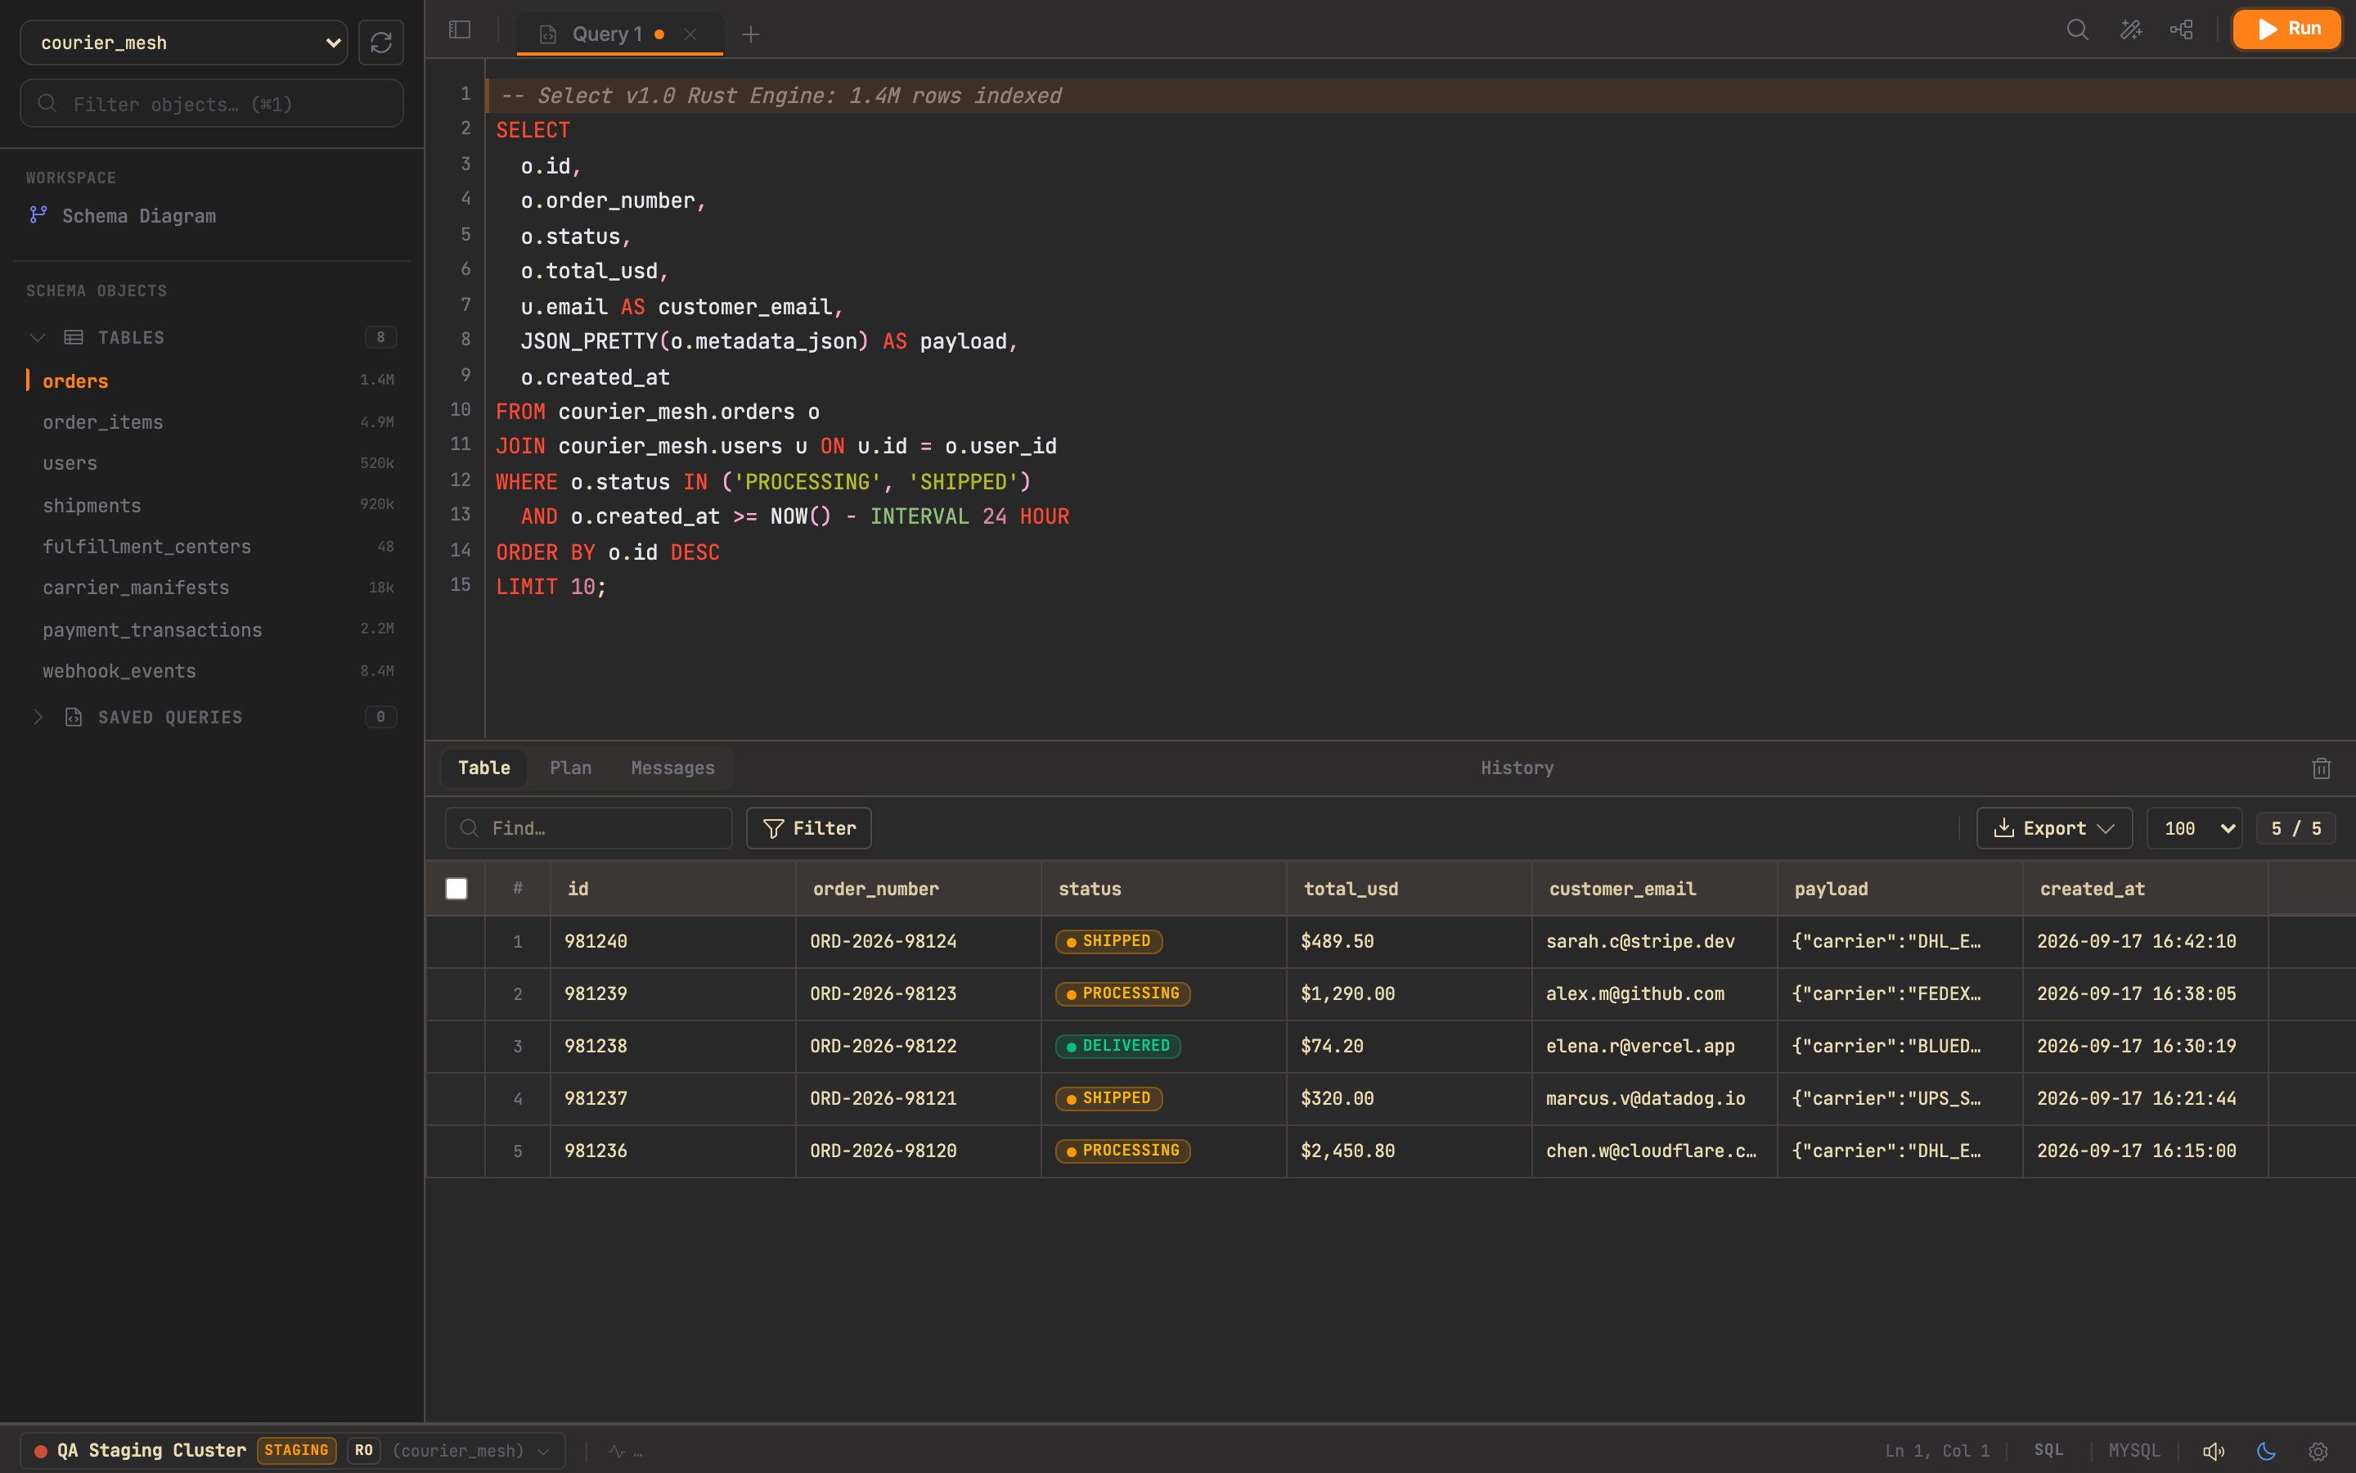
Task: Sort by the customer_email column header
Action: pyautogui.click(x=1654, y=889)
